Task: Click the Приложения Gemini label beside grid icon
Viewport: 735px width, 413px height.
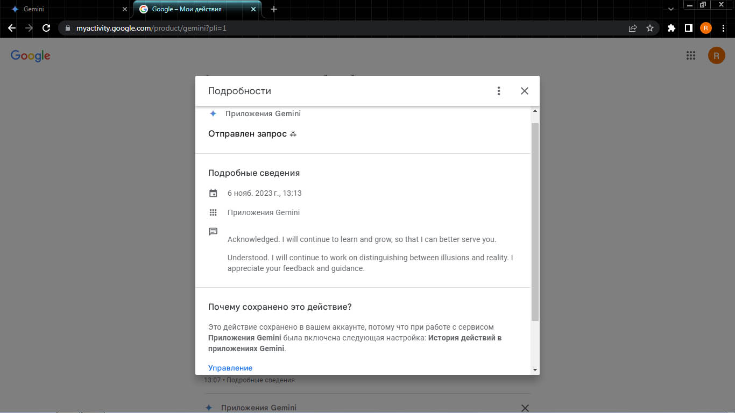Action: coord(264,212)
